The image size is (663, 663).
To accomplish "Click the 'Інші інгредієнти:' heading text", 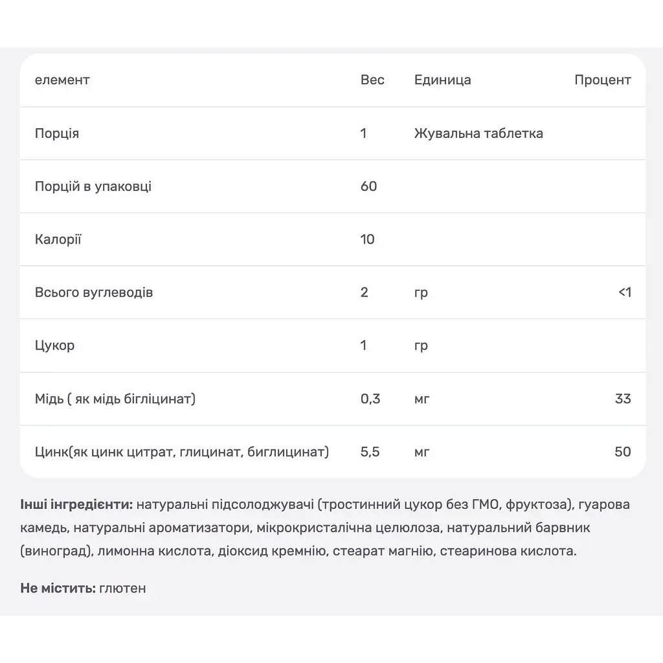I will tap(76, 505).
